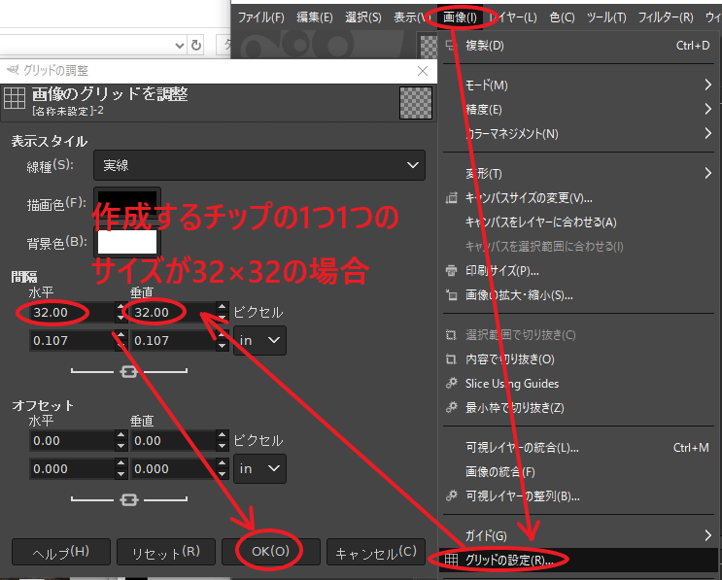
Task: Click the grid icon beside グリッドの設定
Action: [451, 560]
